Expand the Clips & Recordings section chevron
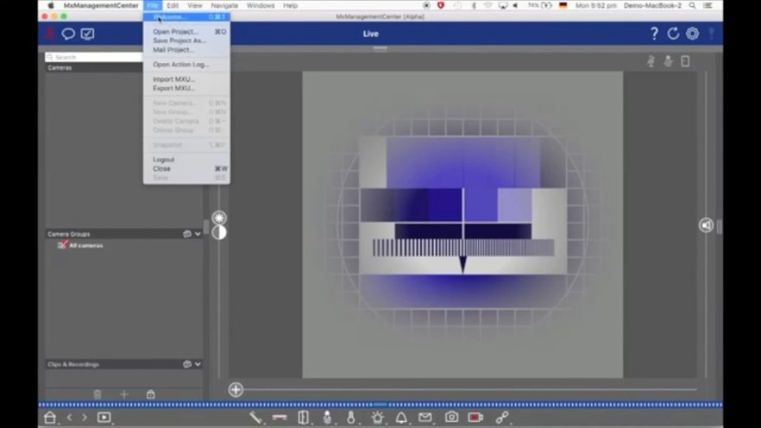This screenshot has height=428, width=761. [198, 364]
